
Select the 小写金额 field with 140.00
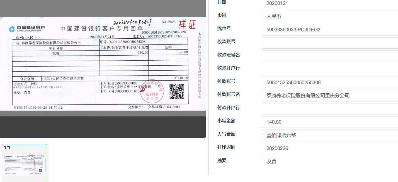[329, 122]
